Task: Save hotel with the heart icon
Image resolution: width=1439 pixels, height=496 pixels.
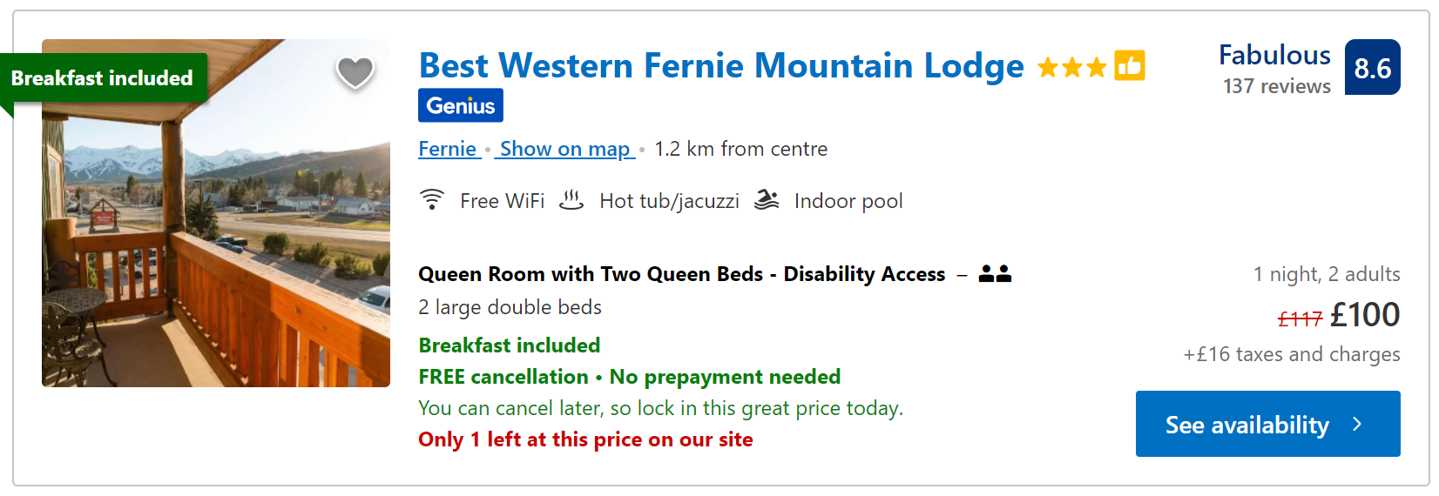Action: [x=355, y=72]
